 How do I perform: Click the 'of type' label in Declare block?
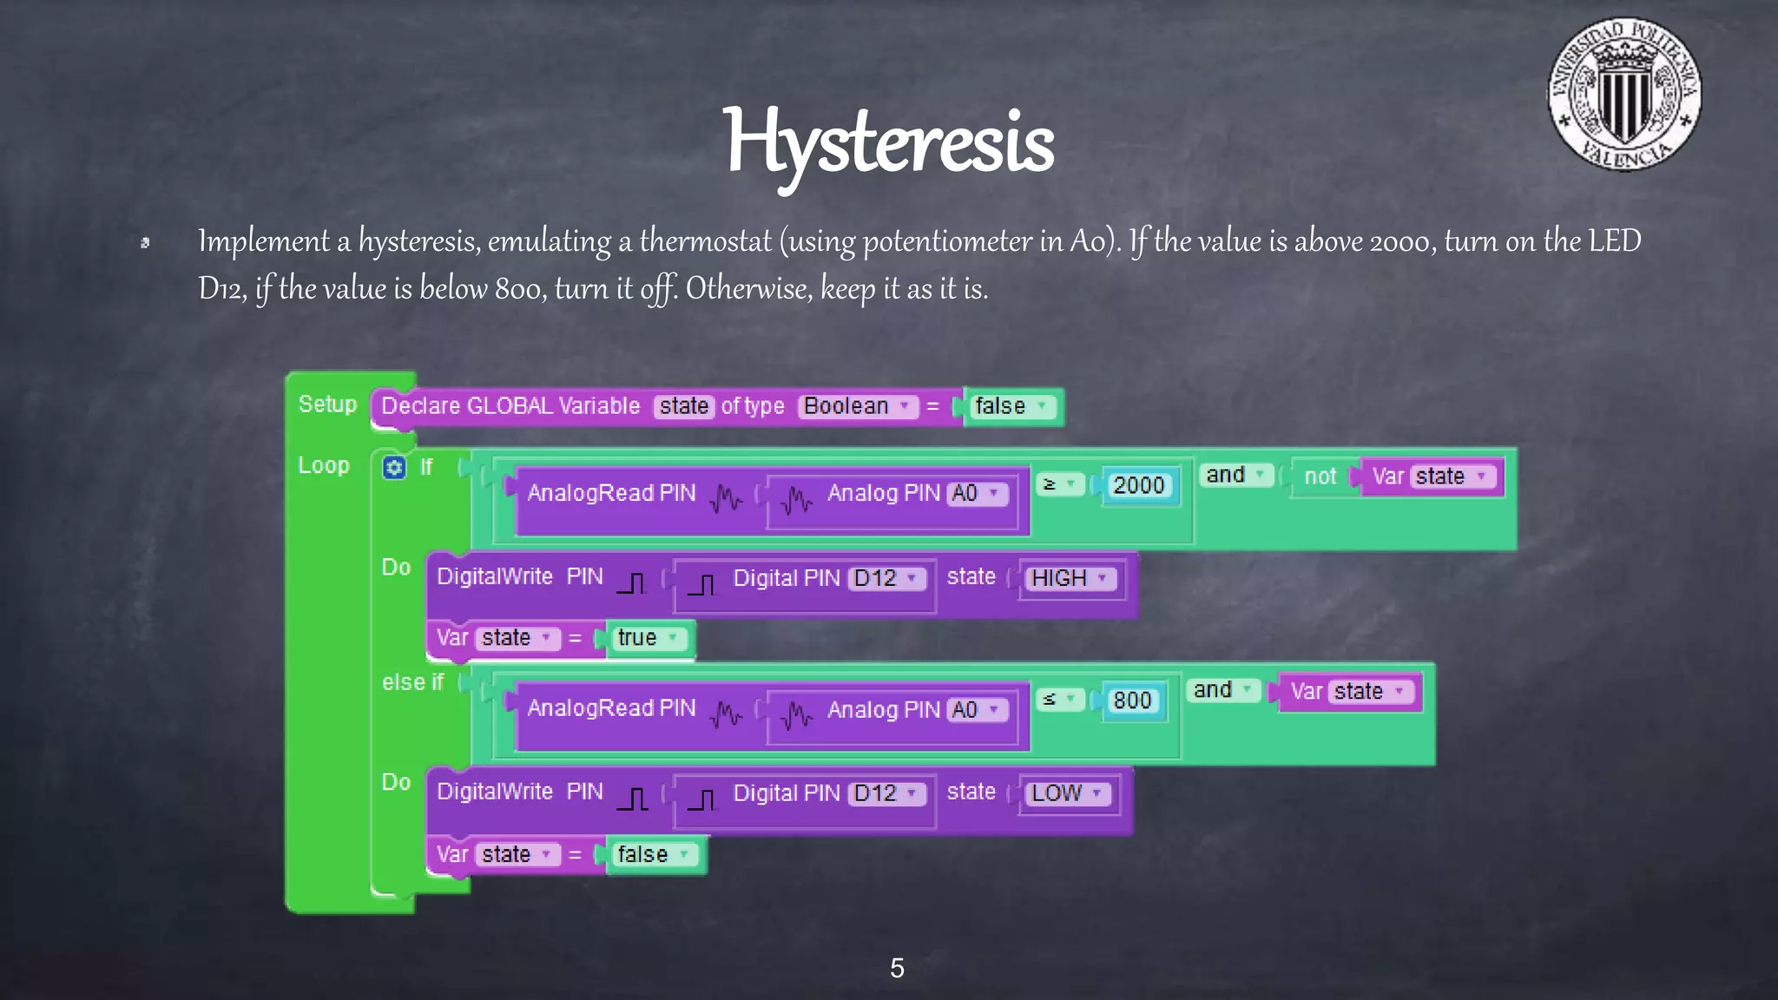[x=753, y=406]
